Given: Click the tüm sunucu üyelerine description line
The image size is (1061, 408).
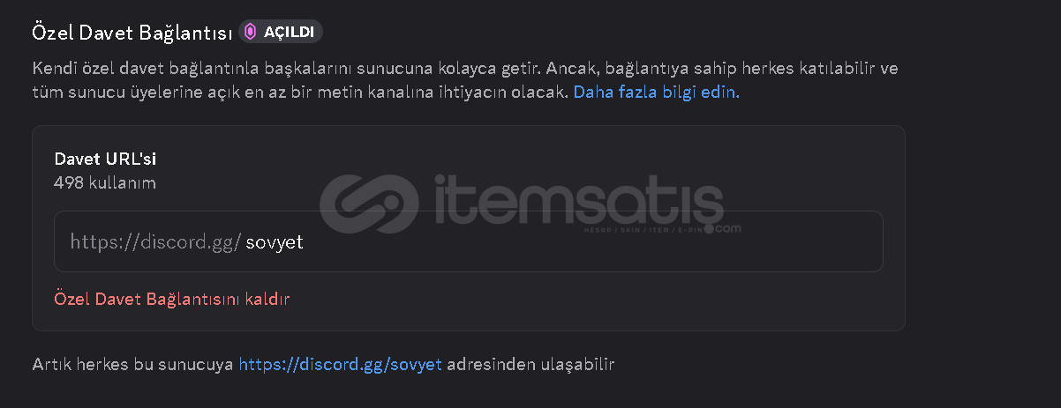Looking at the screenshot, I should pos(300,92).
